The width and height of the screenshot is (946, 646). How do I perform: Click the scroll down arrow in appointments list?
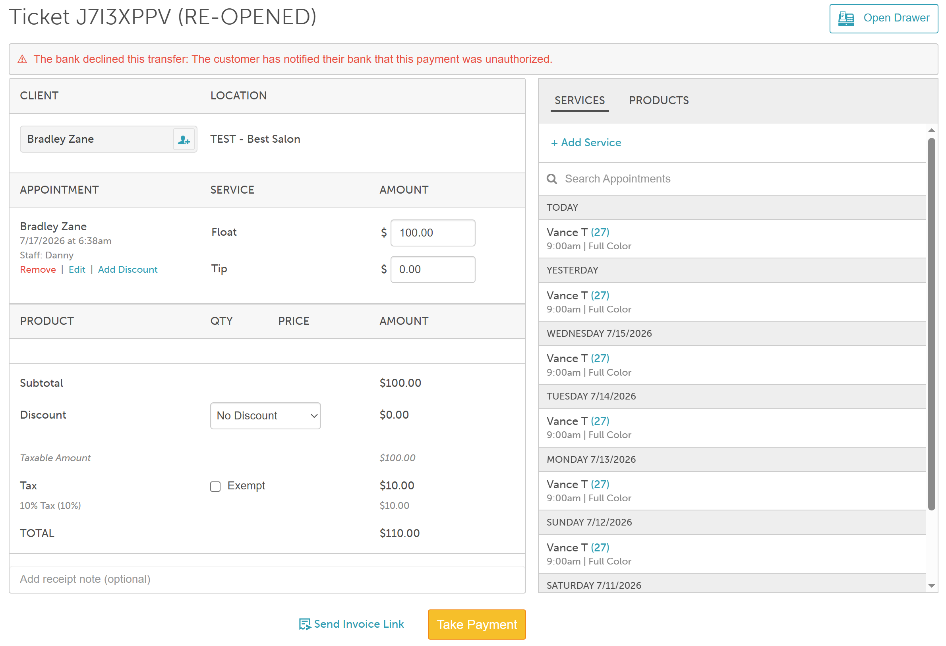pos(931,586)
